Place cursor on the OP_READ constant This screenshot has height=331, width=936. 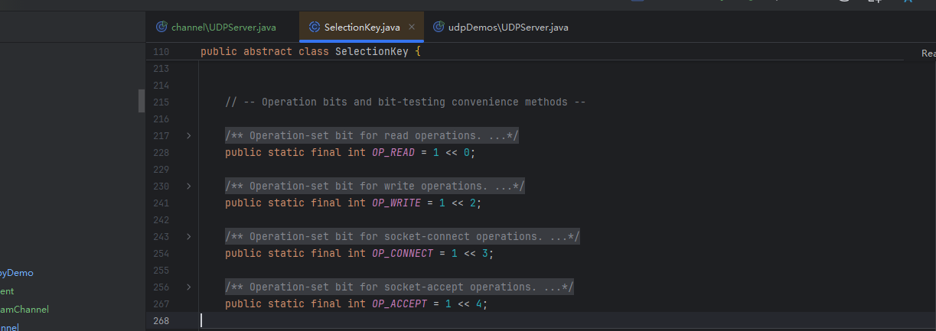point(393,153)
